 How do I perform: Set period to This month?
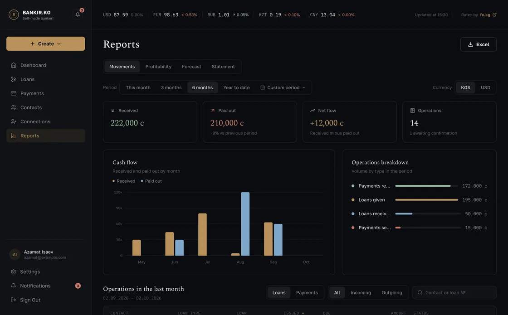coord(138,87)
